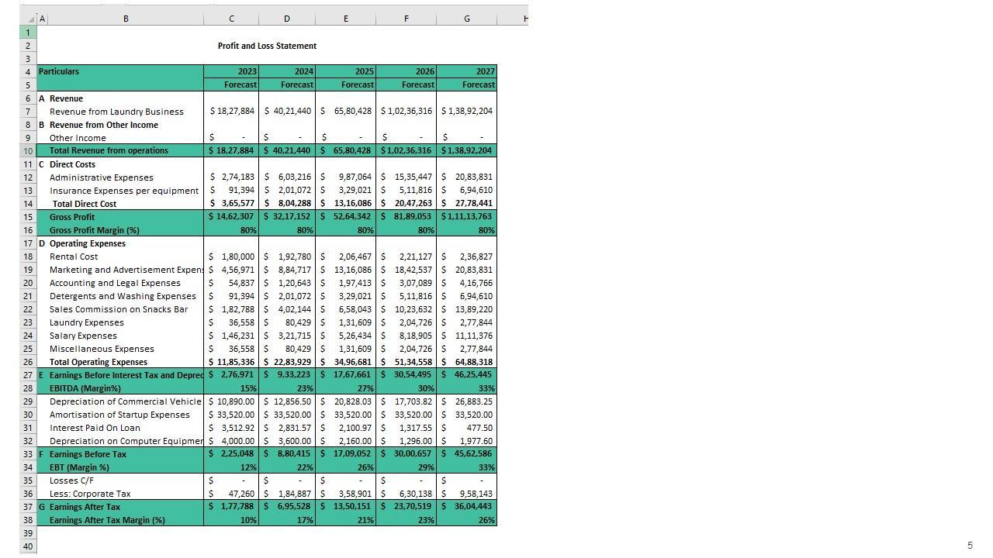Select 2023 Revenue from Laundry Business value
Screen dimensions: 993x558
coord(231,112)
